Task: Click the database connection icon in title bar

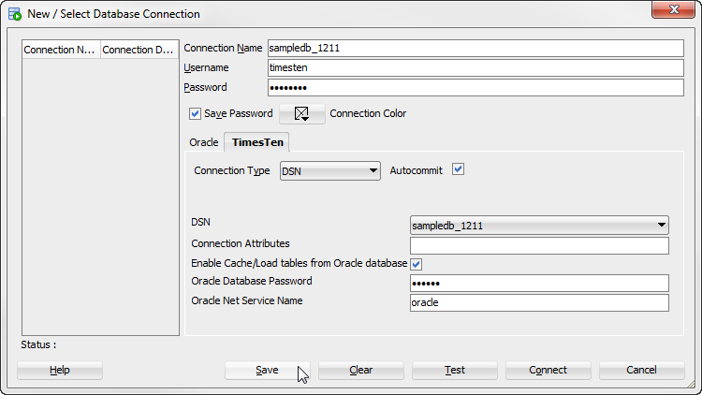Action: click(x=15, y=14)
